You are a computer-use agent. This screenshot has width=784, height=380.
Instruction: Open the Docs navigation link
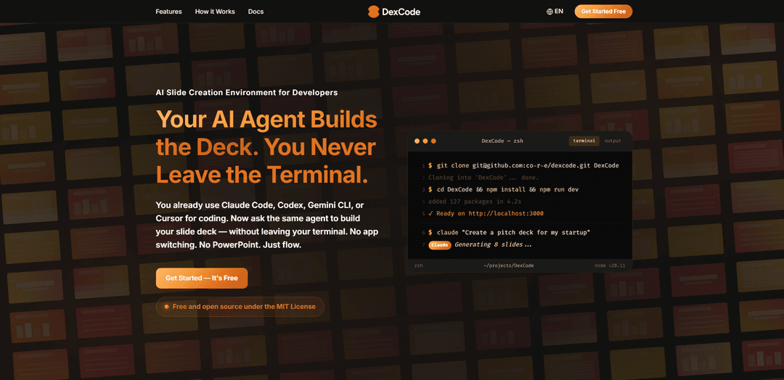point(256,12)
